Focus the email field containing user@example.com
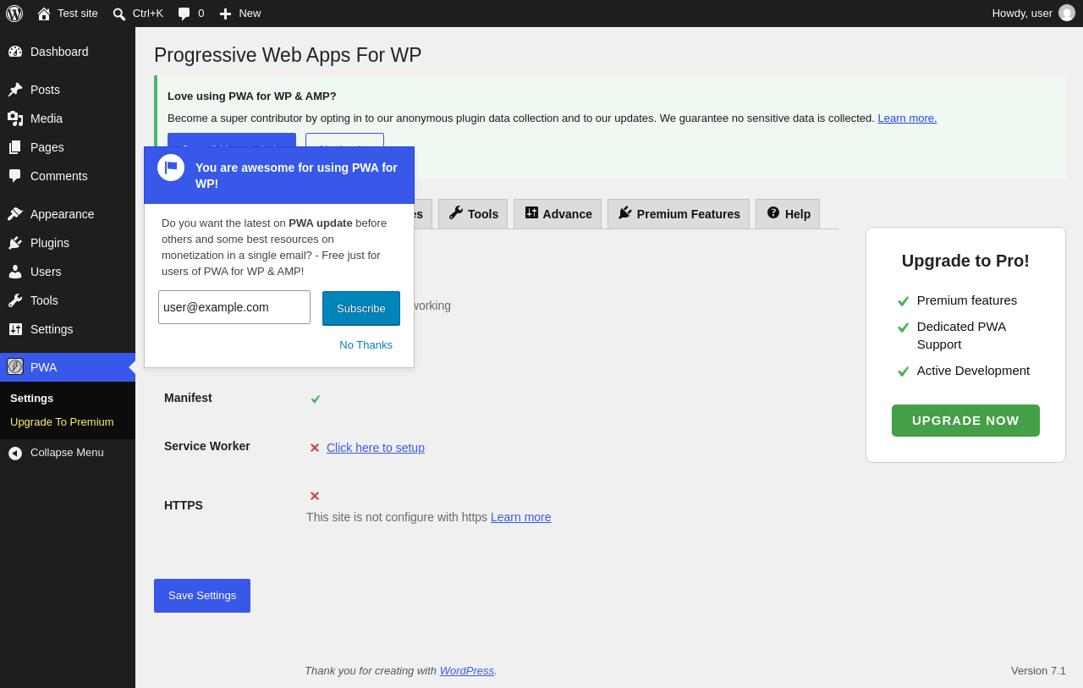 click(x=234, y=307)
